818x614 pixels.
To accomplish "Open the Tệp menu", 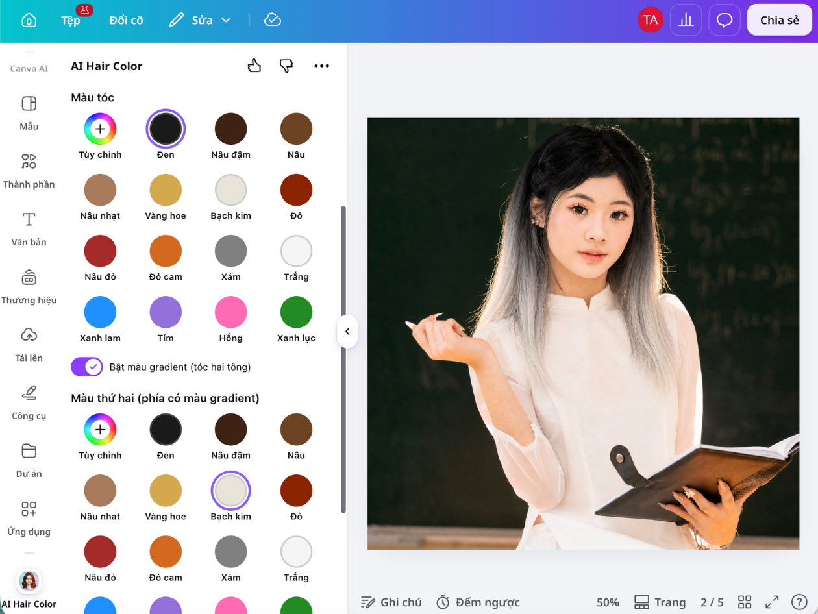I will (71, 20).
